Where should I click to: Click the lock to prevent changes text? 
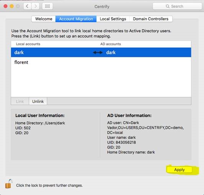tap(49, 185)
